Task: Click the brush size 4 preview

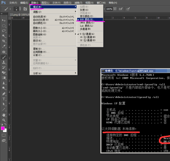Action: [16, 9]
